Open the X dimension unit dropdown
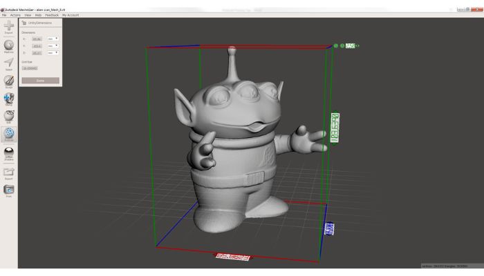Viewport: 484px width, 276px height. [53, 39]
